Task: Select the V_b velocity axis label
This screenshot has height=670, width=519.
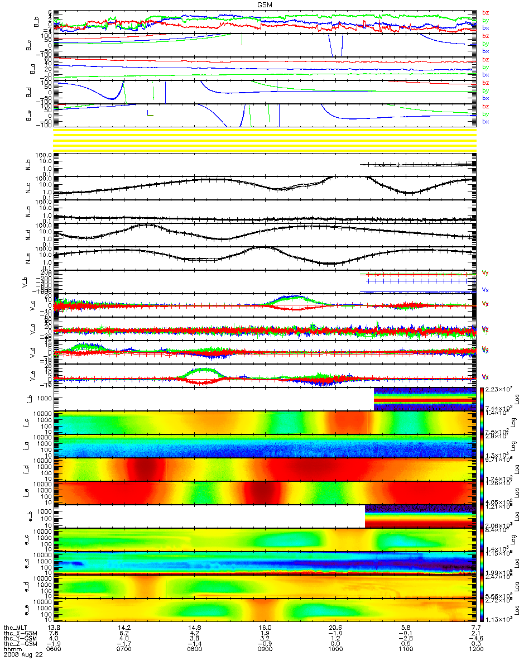Action: [23, 282]
